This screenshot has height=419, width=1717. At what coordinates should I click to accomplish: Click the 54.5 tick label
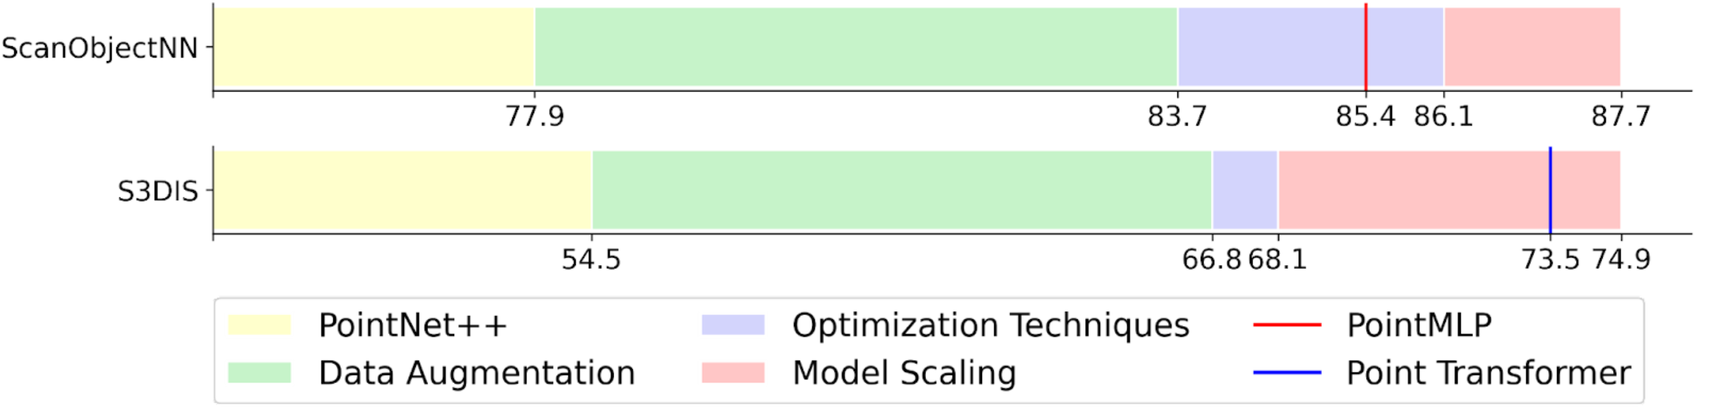591,259
